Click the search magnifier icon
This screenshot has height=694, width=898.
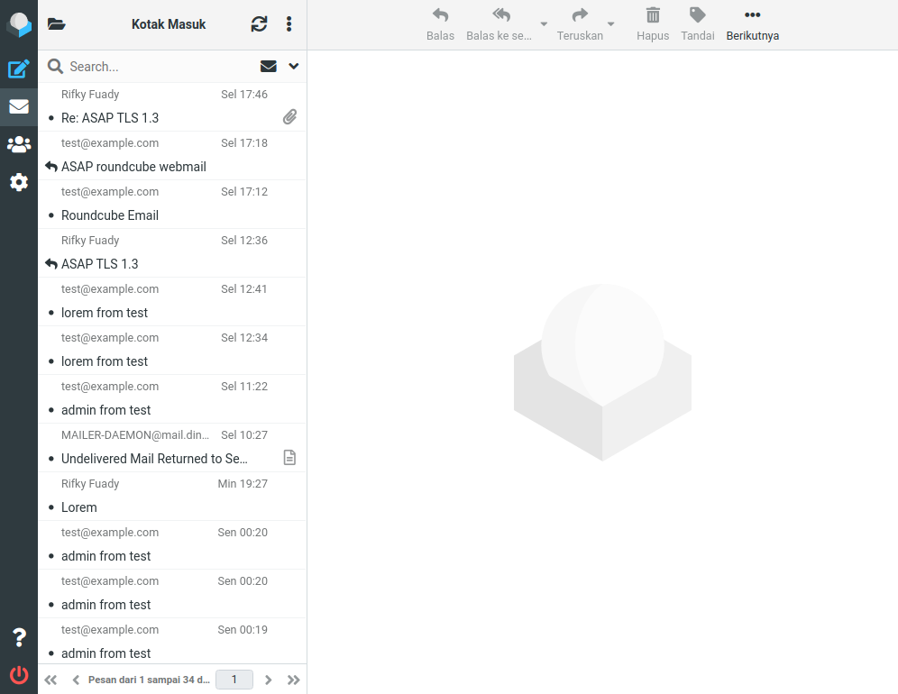point(55,67)
